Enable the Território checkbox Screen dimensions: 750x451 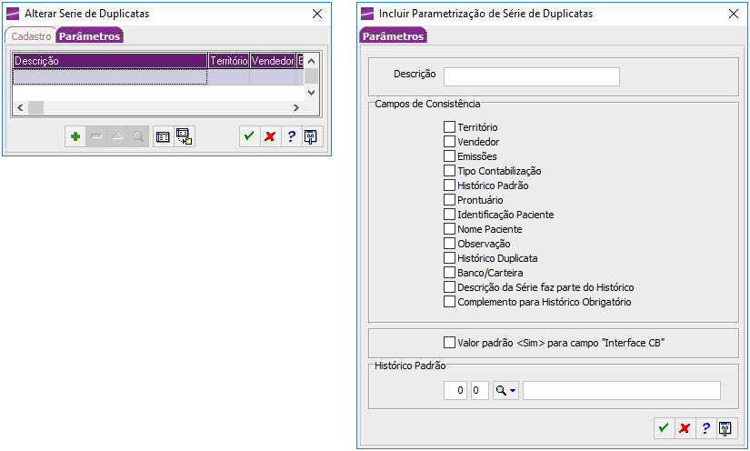pos(449,128)
